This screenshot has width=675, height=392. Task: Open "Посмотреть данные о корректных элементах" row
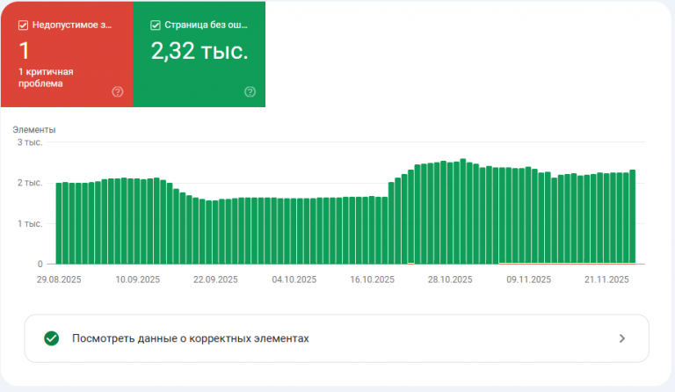point(337,338)
